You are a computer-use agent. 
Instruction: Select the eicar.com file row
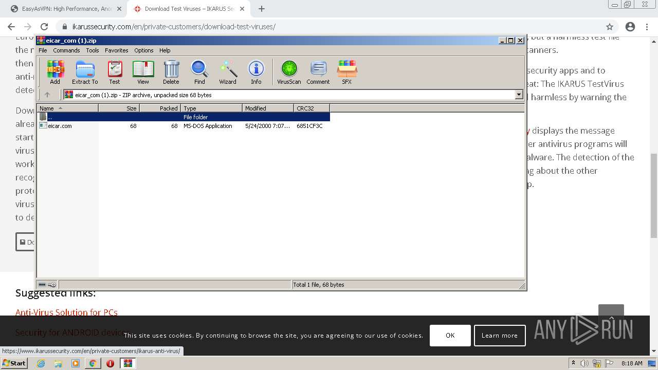183,126
